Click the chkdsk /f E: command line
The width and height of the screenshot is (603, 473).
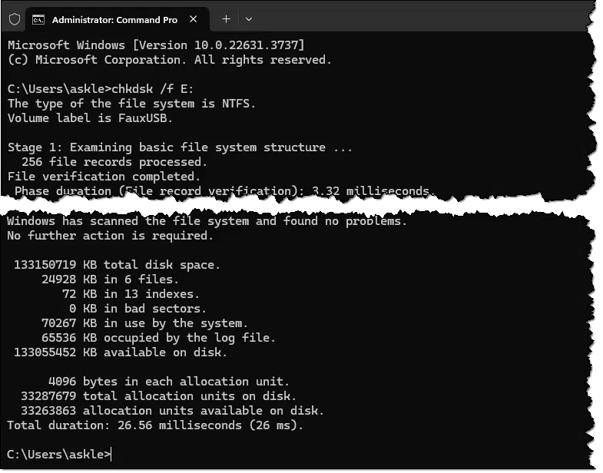[x=101, y=89]
